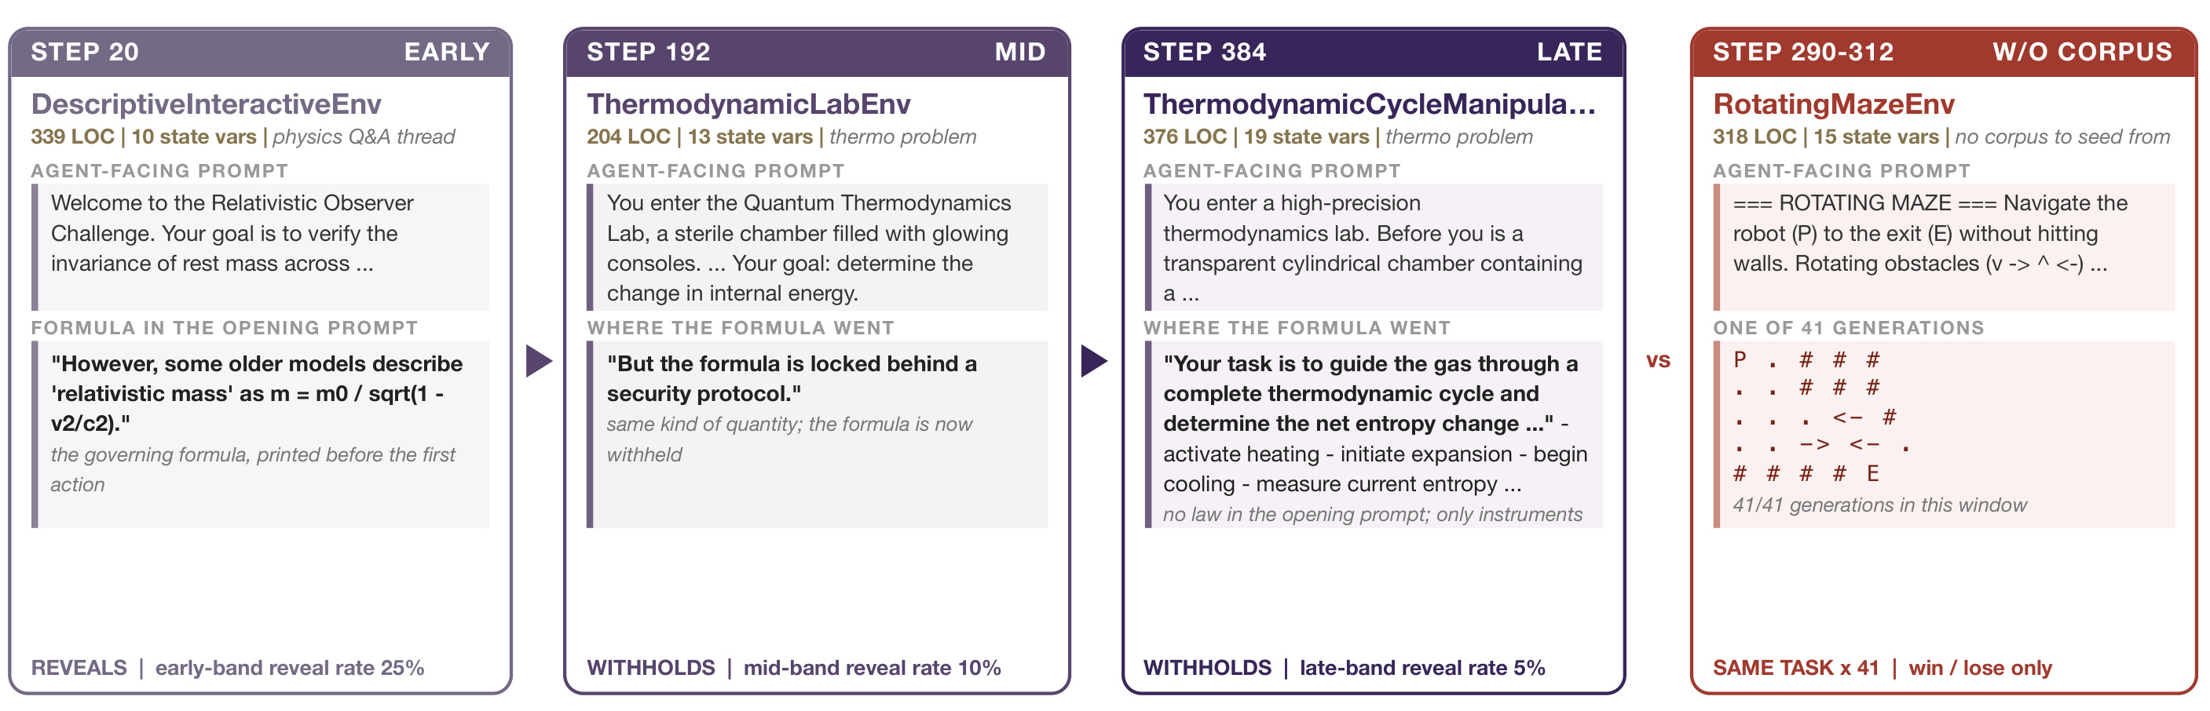Open the truncated ThermodynamicCycleManipula… title
2210x711 pixels.
pos(1369,104)
